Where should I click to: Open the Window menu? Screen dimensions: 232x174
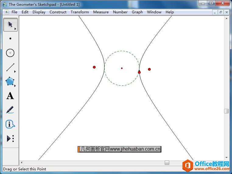click(154, 12)
